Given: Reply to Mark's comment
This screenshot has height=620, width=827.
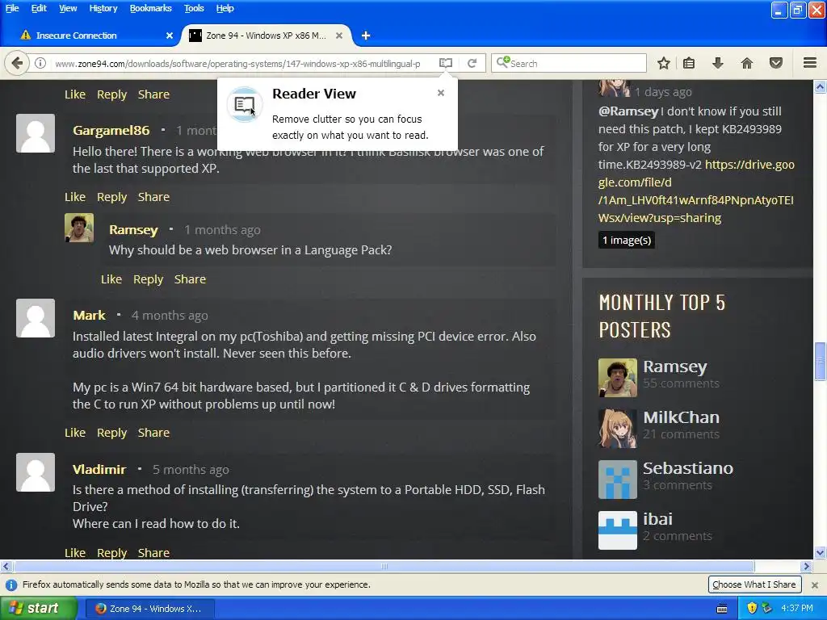Looking at the screenshot, I should pyautogui.click(x=111, y=433).
